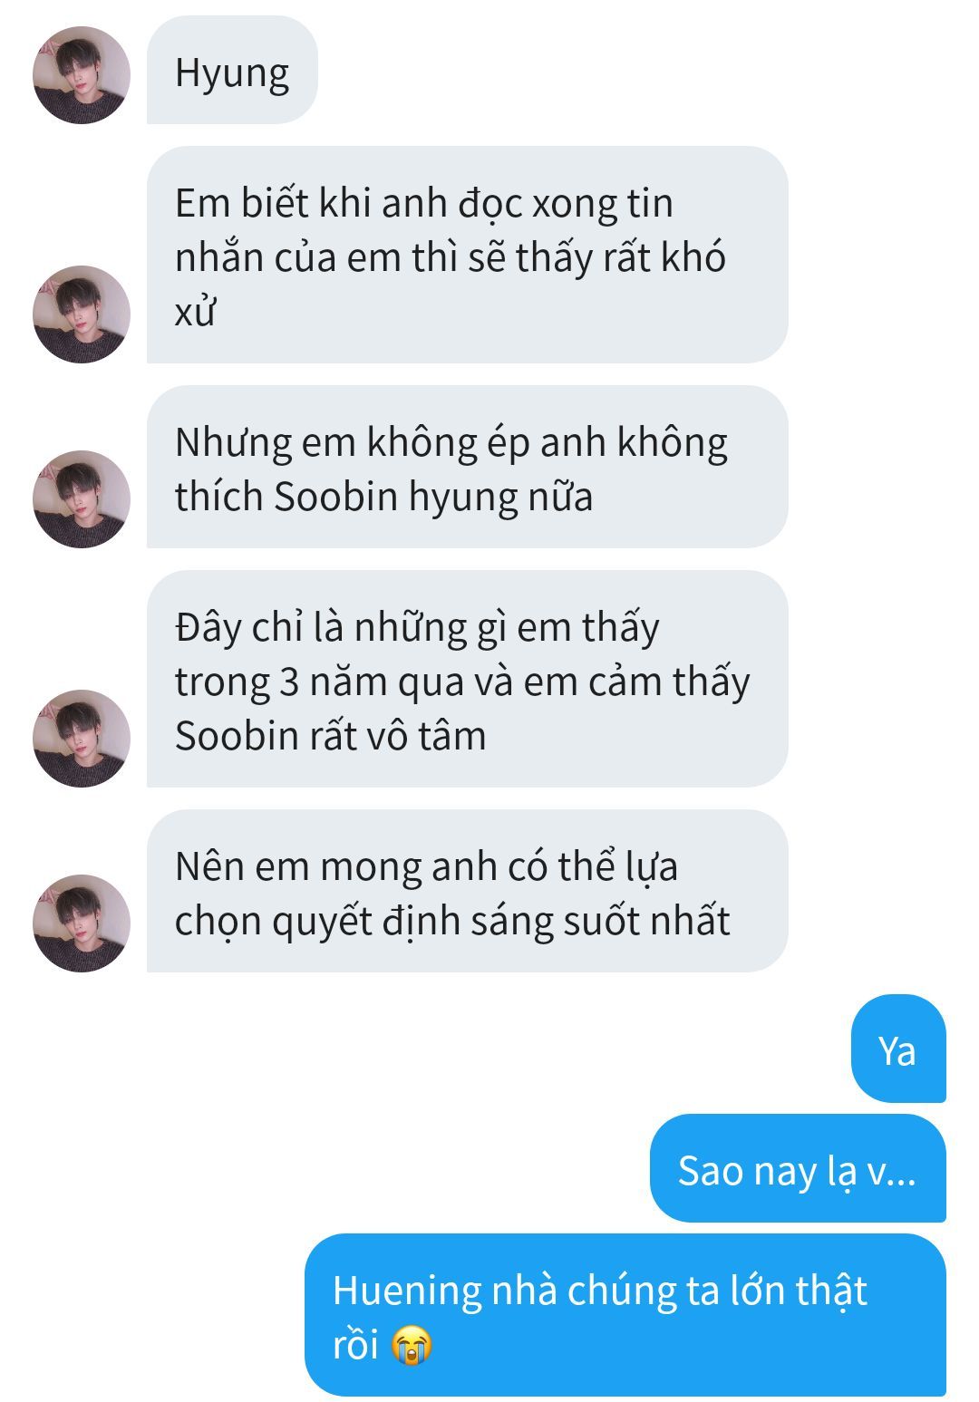Open the avatar next to 'Đây chỉ là những gì' message
This screenshot has width=979, height=1402.
point(82,739)
